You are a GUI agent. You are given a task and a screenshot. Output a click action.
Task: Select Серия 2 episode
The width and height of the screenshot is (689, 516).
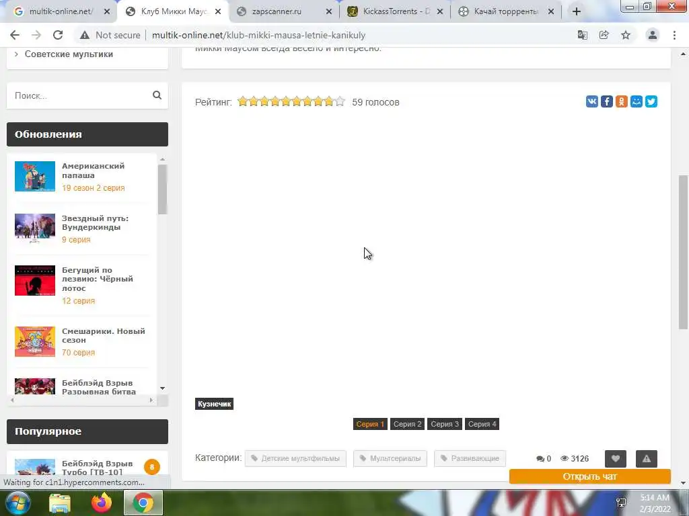point(407,424)
